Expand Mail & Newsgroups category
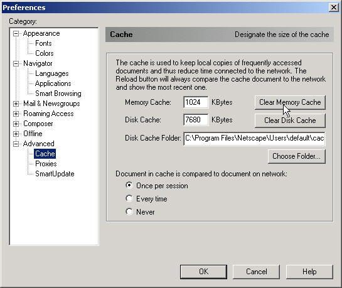 16,104
